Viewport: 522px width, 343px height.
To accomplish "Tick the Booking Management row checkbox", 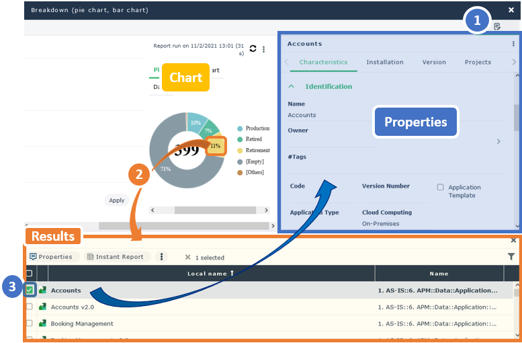I will click(x=29, y=323).
